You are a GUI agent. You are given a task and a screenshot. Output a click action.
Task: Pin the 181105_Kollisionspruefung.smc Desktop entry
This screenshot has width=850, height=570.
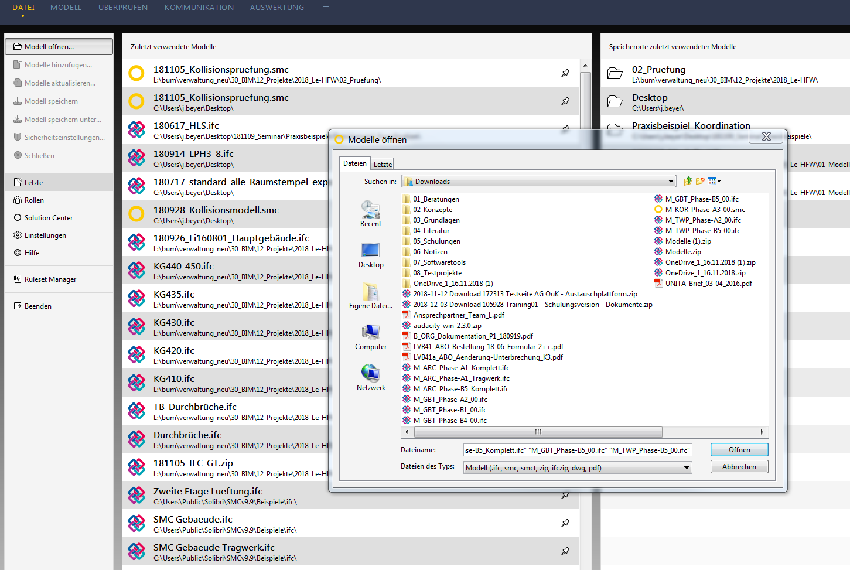pos(565,101)
